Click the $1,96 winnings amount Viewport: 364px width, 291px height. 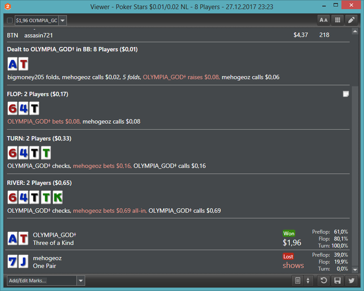292,243
